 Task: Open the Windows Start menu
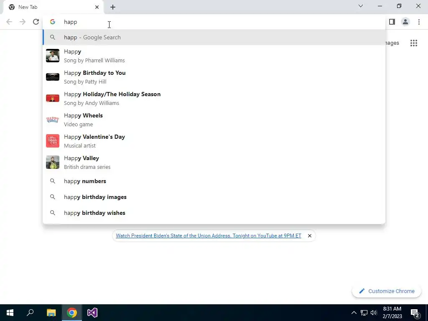click(10, 313)
